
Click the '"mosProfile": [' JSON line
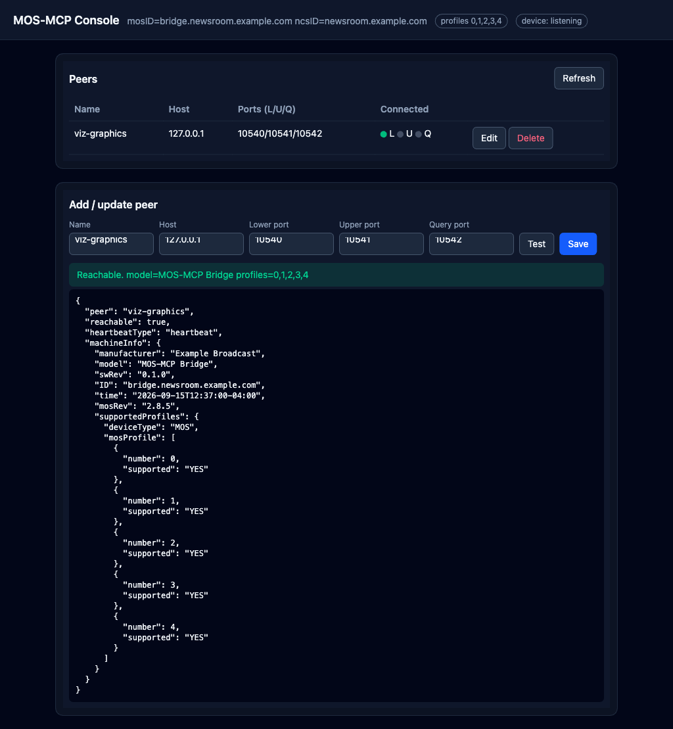click(139, 438)
